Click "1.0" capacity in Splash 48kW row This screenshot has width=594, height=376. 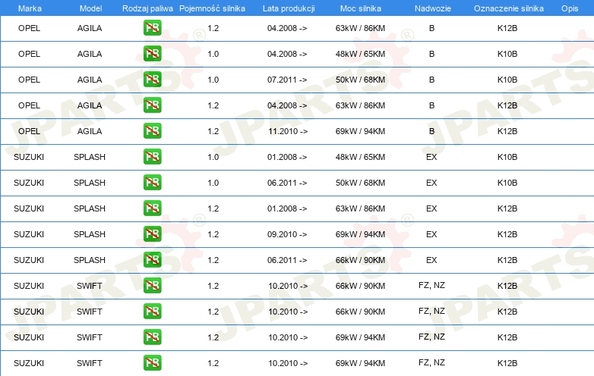[213, 157]
